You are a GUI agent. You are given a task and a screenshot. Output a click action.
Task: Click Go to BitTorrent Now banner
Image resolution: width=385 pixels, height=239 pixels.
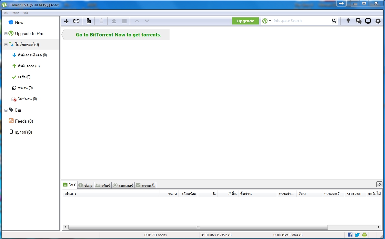[x=116, y=34]
